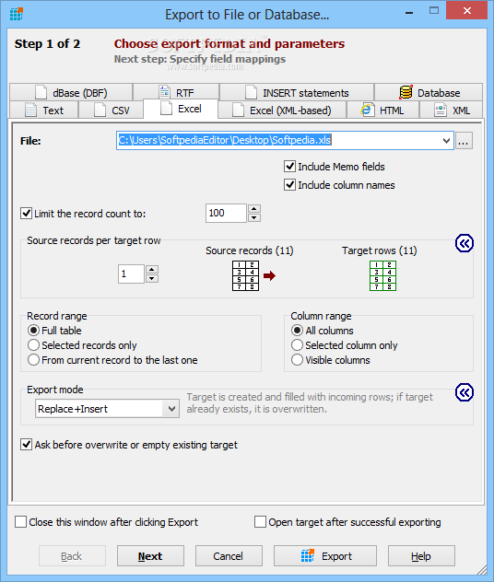
Task: Click the record count limit field showing 100
Action: [226, 213]
